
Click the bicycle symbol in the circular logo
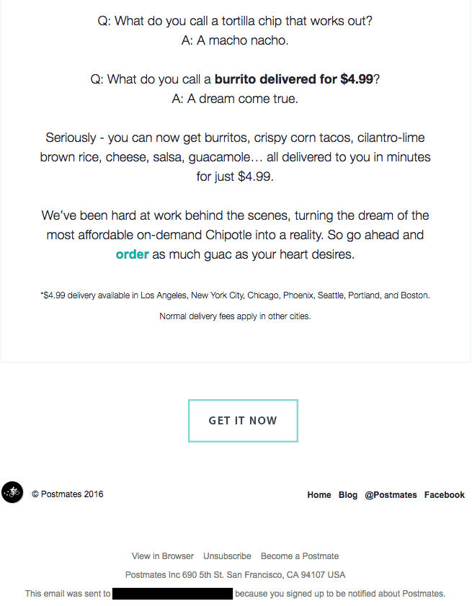(12, 493)
